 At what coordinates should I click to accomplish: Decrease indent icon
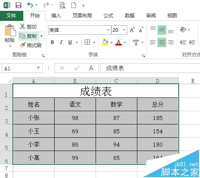click(183, 42)
